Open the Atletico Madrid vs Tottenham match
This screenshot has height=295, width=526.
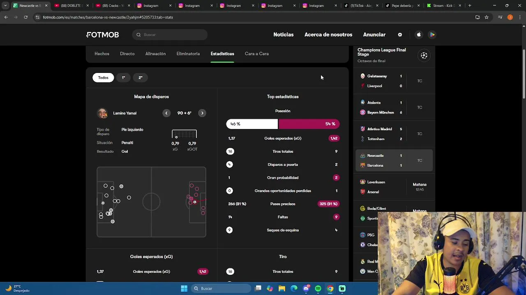click(394, 134)
